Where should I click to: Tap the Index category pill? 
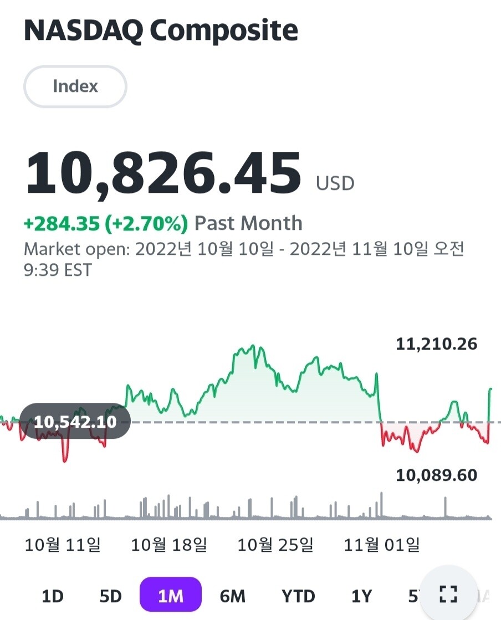click(x=75, y=86)
